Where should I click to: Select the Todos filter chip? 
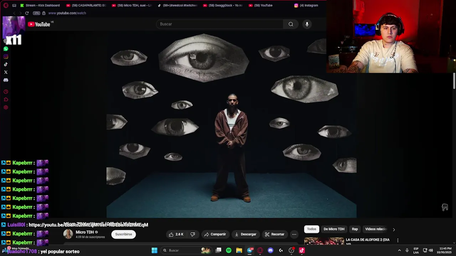click(x=312, y=229)
